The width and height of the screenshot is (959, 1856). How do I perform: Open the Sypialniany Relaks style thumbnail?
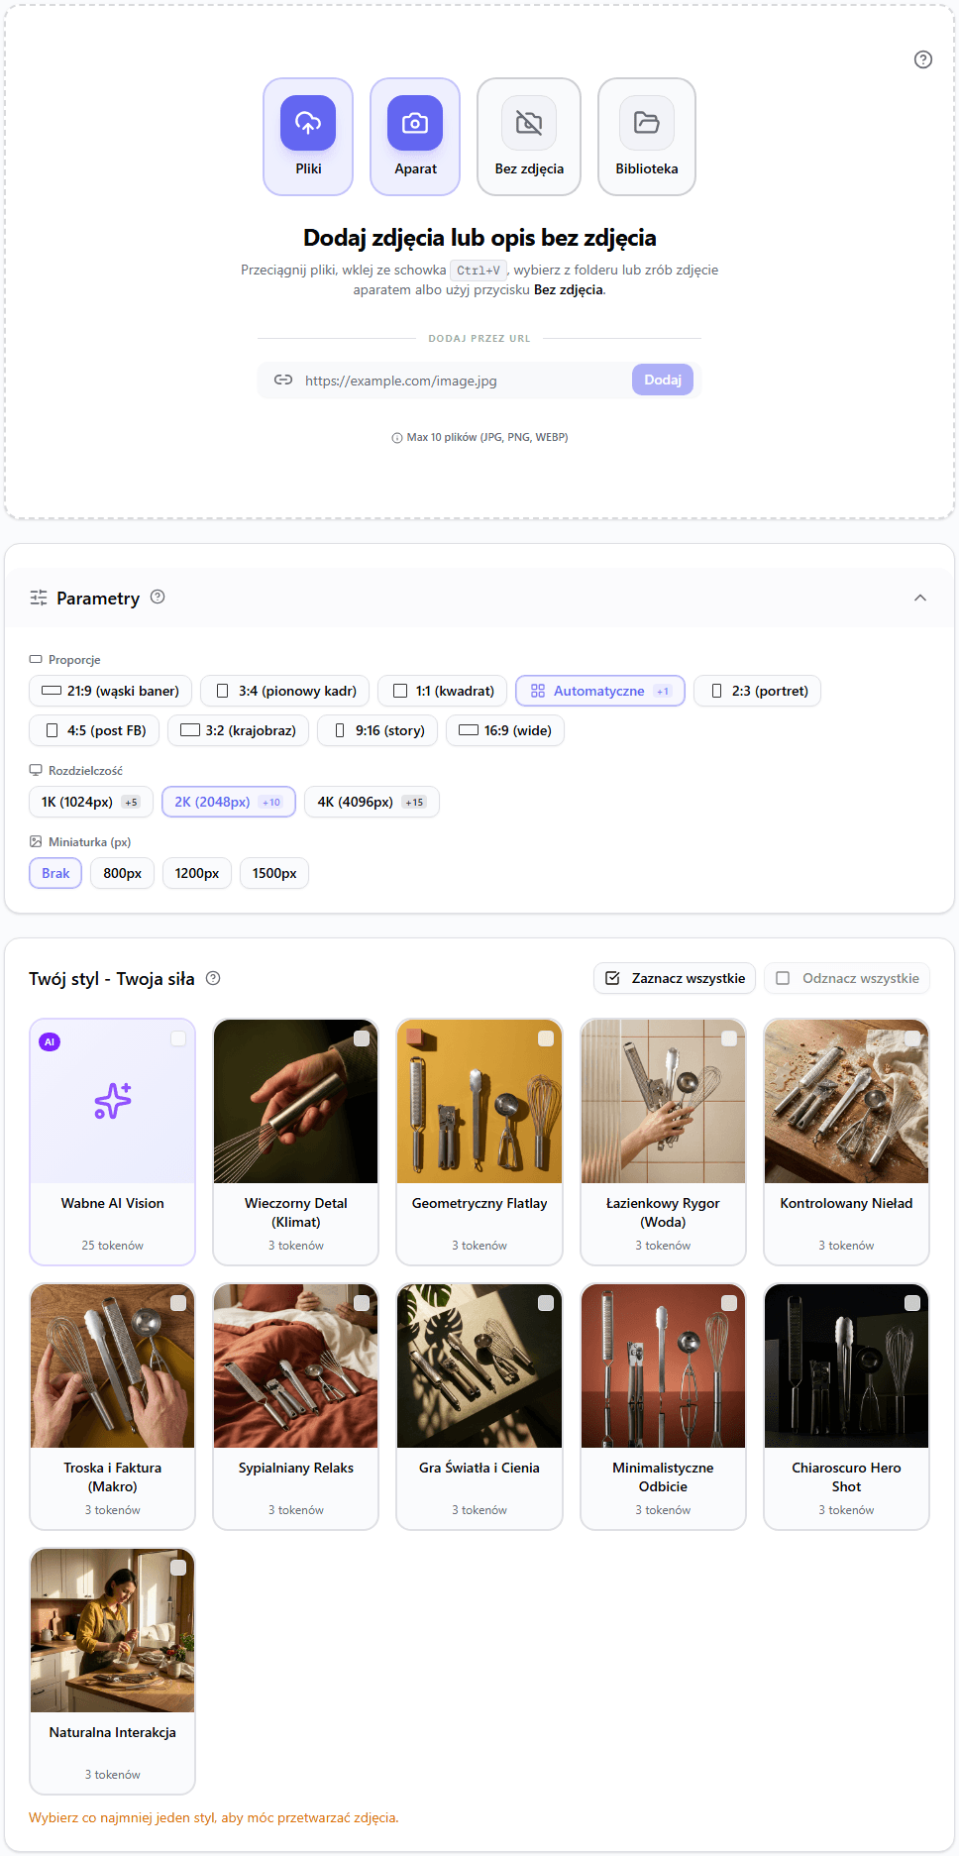click(296, 1365)
